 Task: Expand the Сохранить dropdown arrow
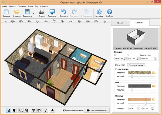coord(33,13)
